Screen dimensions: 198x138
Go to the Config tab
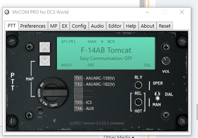79,26
